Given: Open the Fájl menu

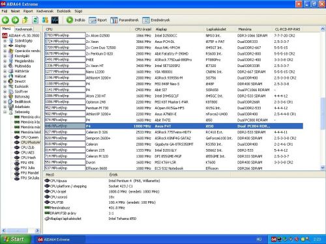Looking at the screenshot, I should pos(5,11).
